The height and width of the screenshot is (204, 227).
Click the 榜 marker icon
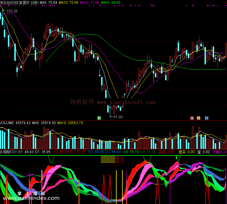(199, 118)
